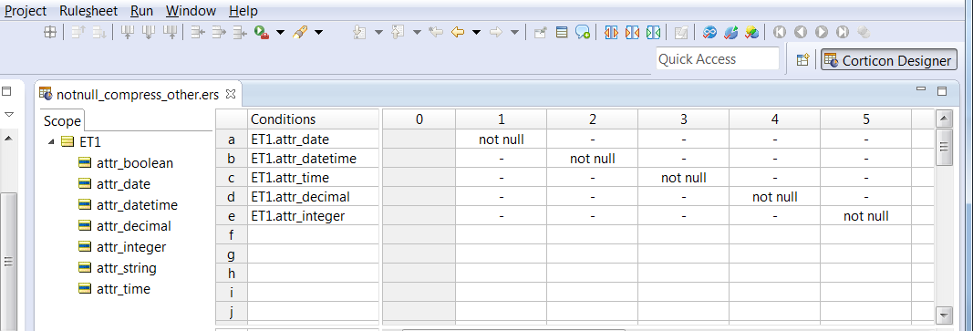Click the run test toolbar icon

(x=261, y=32)
